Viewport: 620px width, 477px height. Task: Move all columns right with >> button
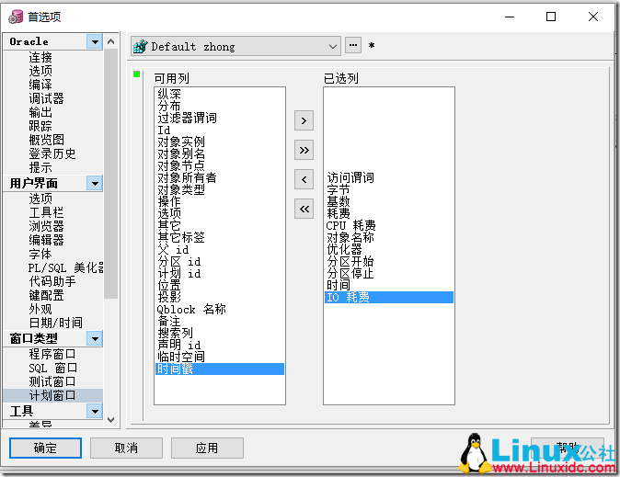click(x=304, y=150)
